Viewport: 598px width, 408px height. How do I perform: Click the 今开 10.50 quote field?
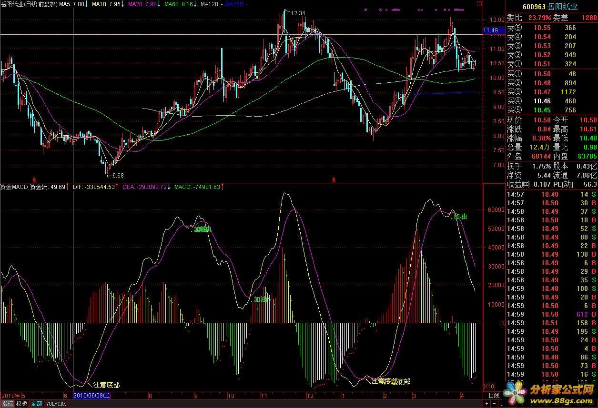click(x=575, y=120)
